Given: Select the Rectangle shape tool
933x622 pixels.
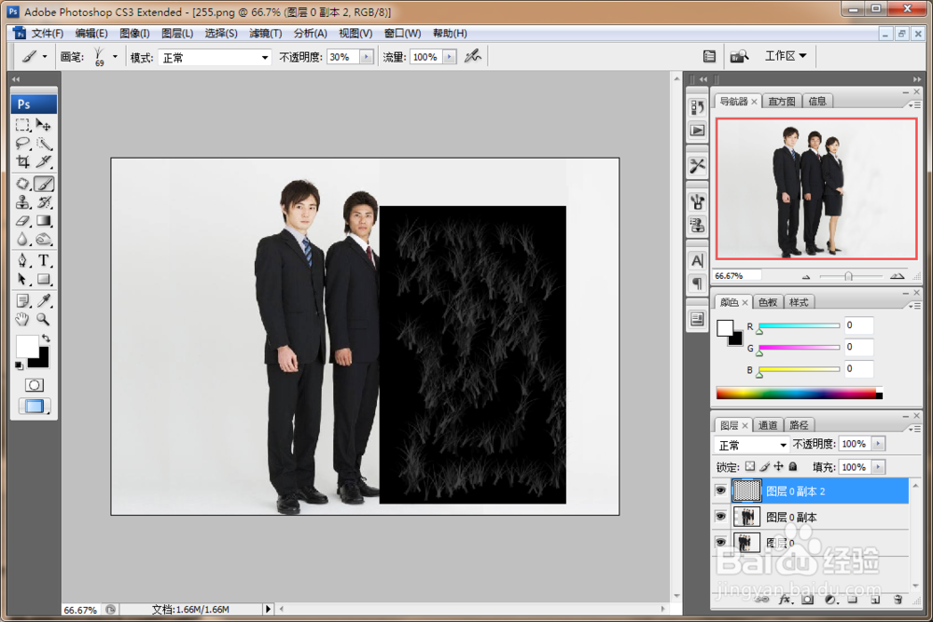Looking at the screenshot, I should coord(44,279).
